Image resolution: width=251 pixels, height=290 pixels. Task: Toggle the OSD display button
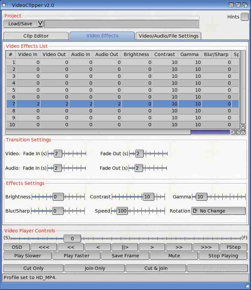point(17,247)
